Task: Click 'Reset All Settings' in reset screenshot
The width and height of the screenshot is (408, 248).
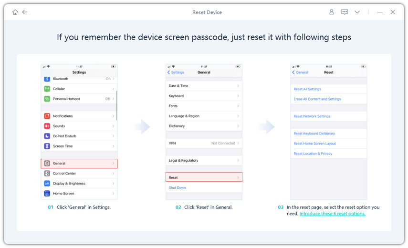Action: 307,89
